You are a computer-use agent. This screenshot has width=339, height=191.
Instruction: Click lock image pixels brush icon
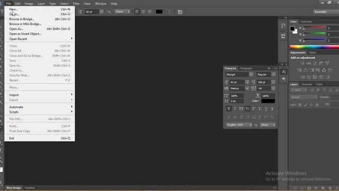306,105
